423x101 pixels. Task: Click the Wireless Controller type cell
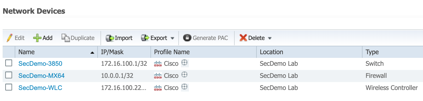pyautogui.click(x=392, y=88)
